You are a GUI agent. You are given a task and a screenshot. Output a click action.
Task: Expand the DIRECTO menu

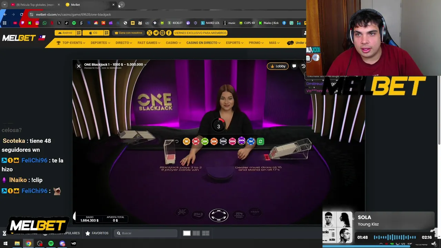(x=124, y=43)
